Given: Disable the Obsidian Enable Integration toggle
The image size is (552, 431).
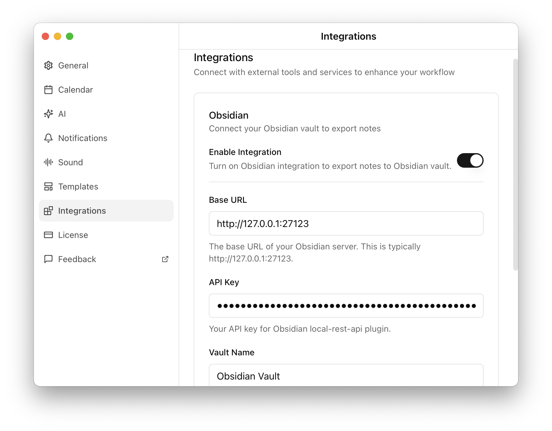Looking at the screenshot, I should click(x=470, y=160).
